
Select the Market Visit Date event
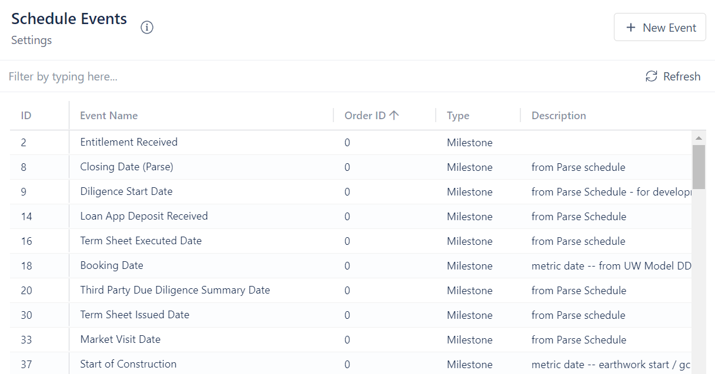click(120, 340)
